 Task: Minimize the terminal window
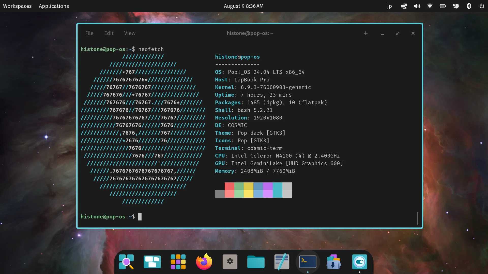pyautogui.click(x=382, y=33)
